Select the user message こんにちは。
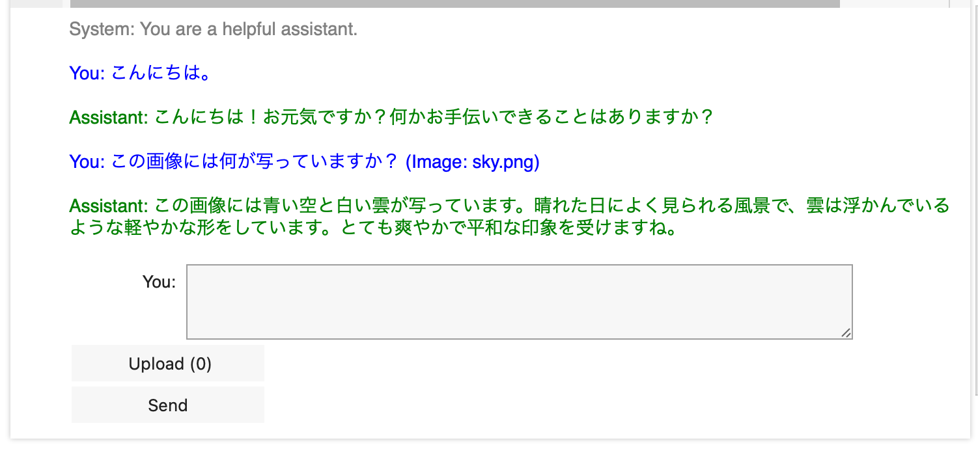 click(x=161, y=73)
